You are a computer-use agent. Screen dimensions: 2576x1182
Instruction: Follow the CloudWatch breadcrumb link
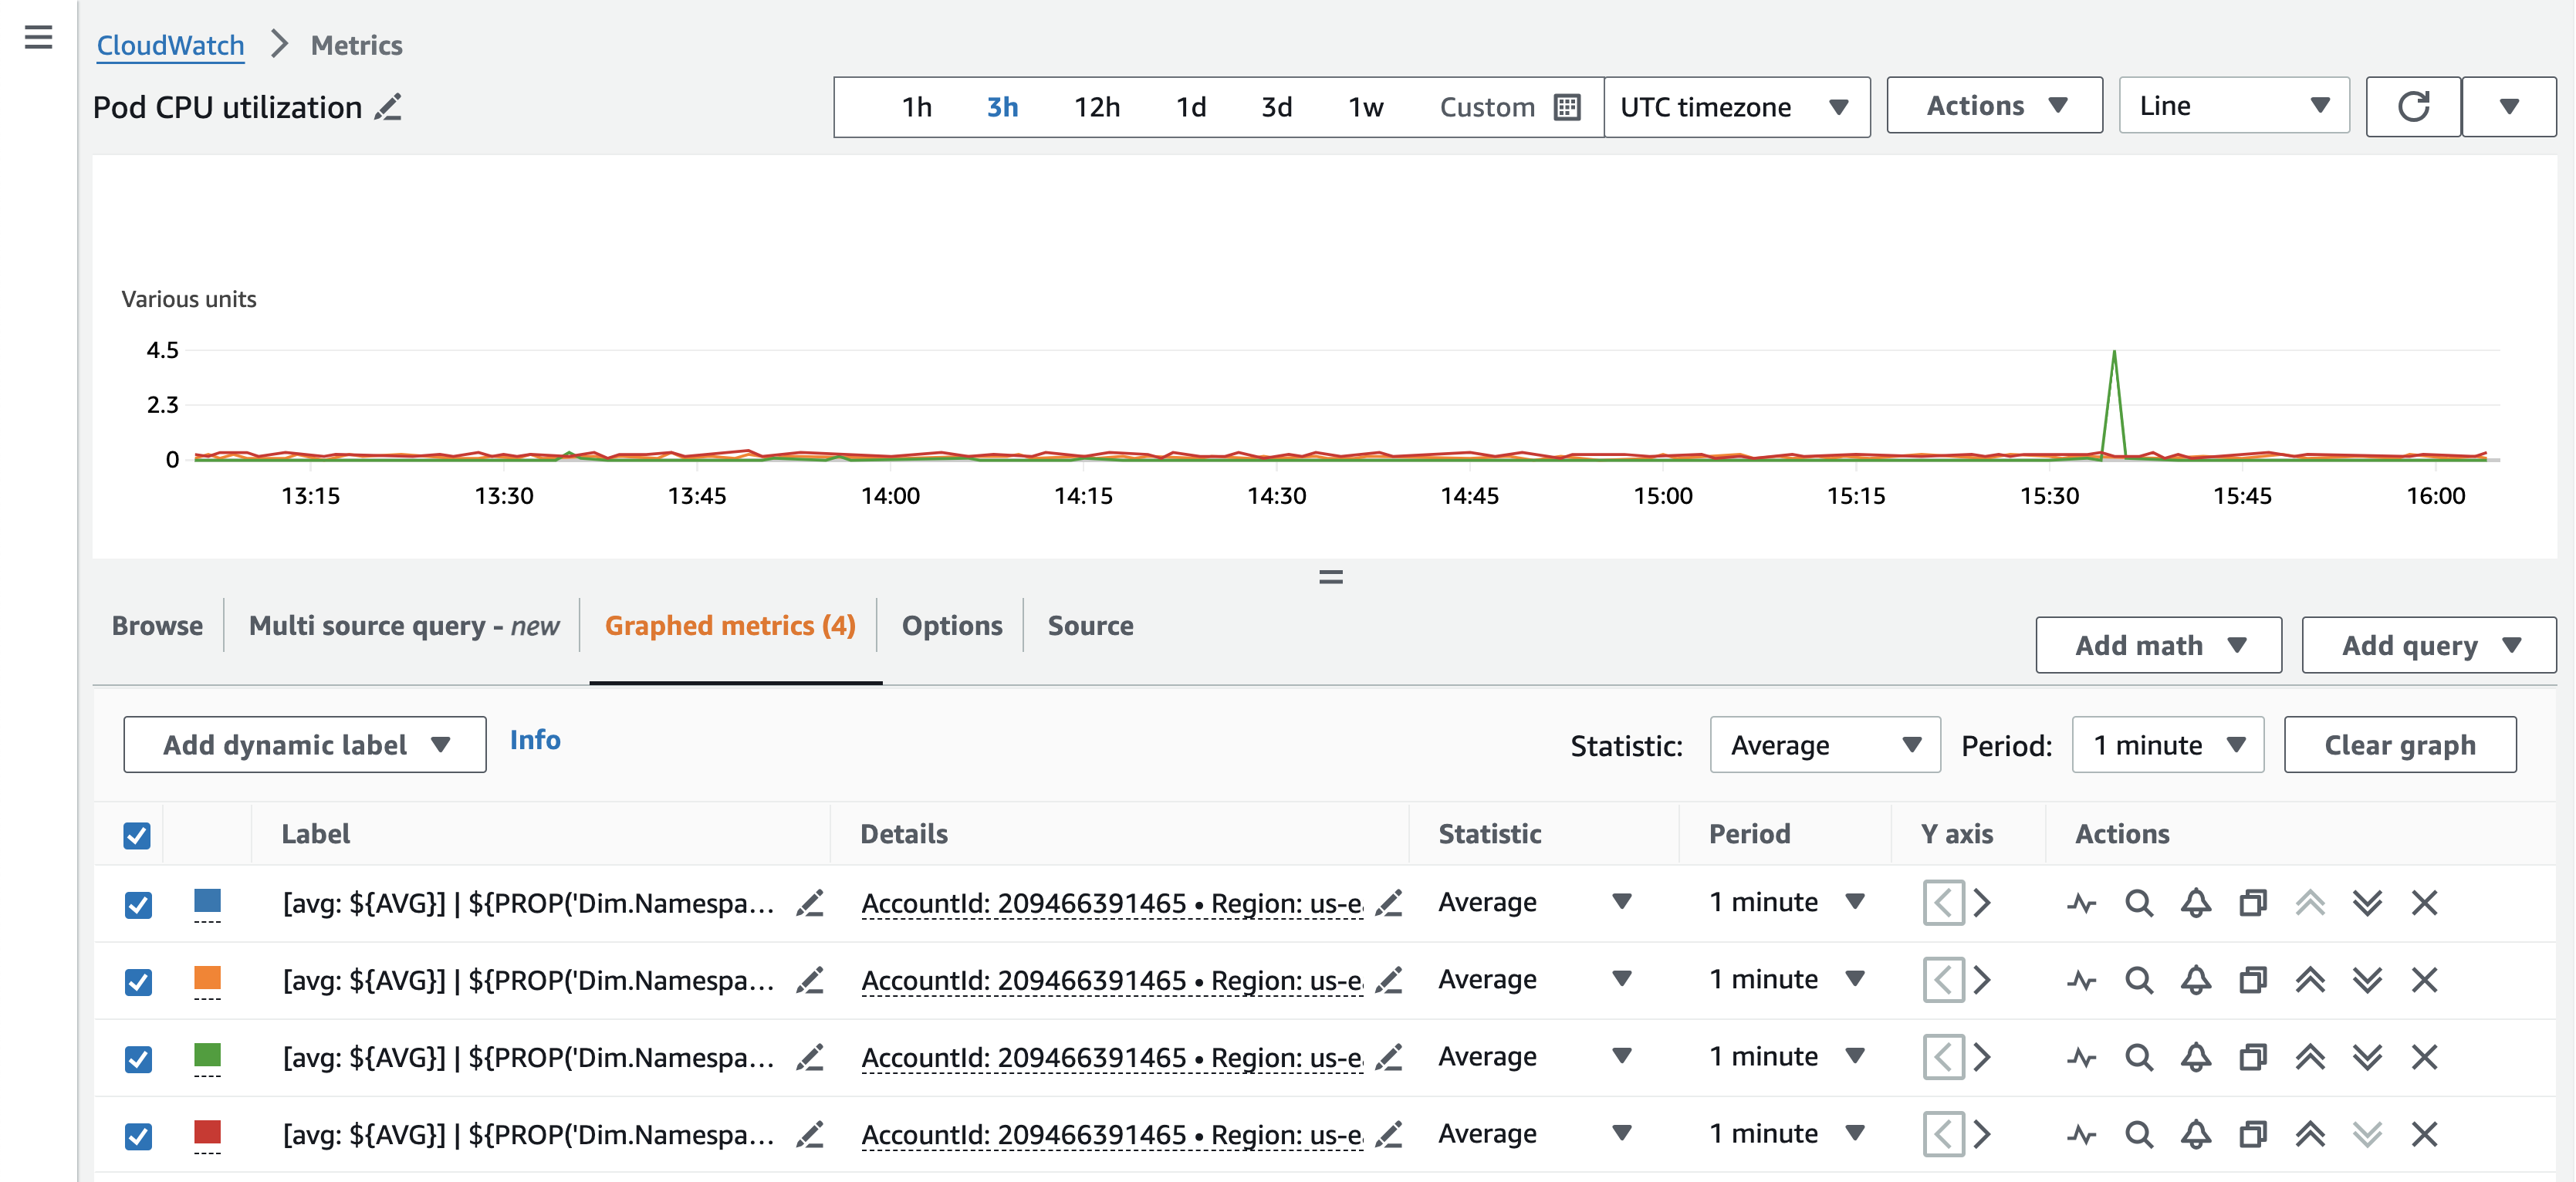coord(170,44)
